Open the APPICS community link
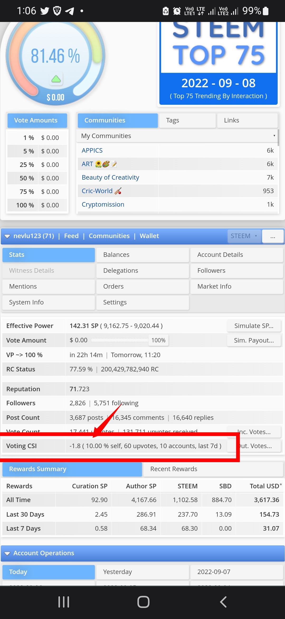Image resolution: width=285 pixels, height=619 pixels. coord(92,151)
